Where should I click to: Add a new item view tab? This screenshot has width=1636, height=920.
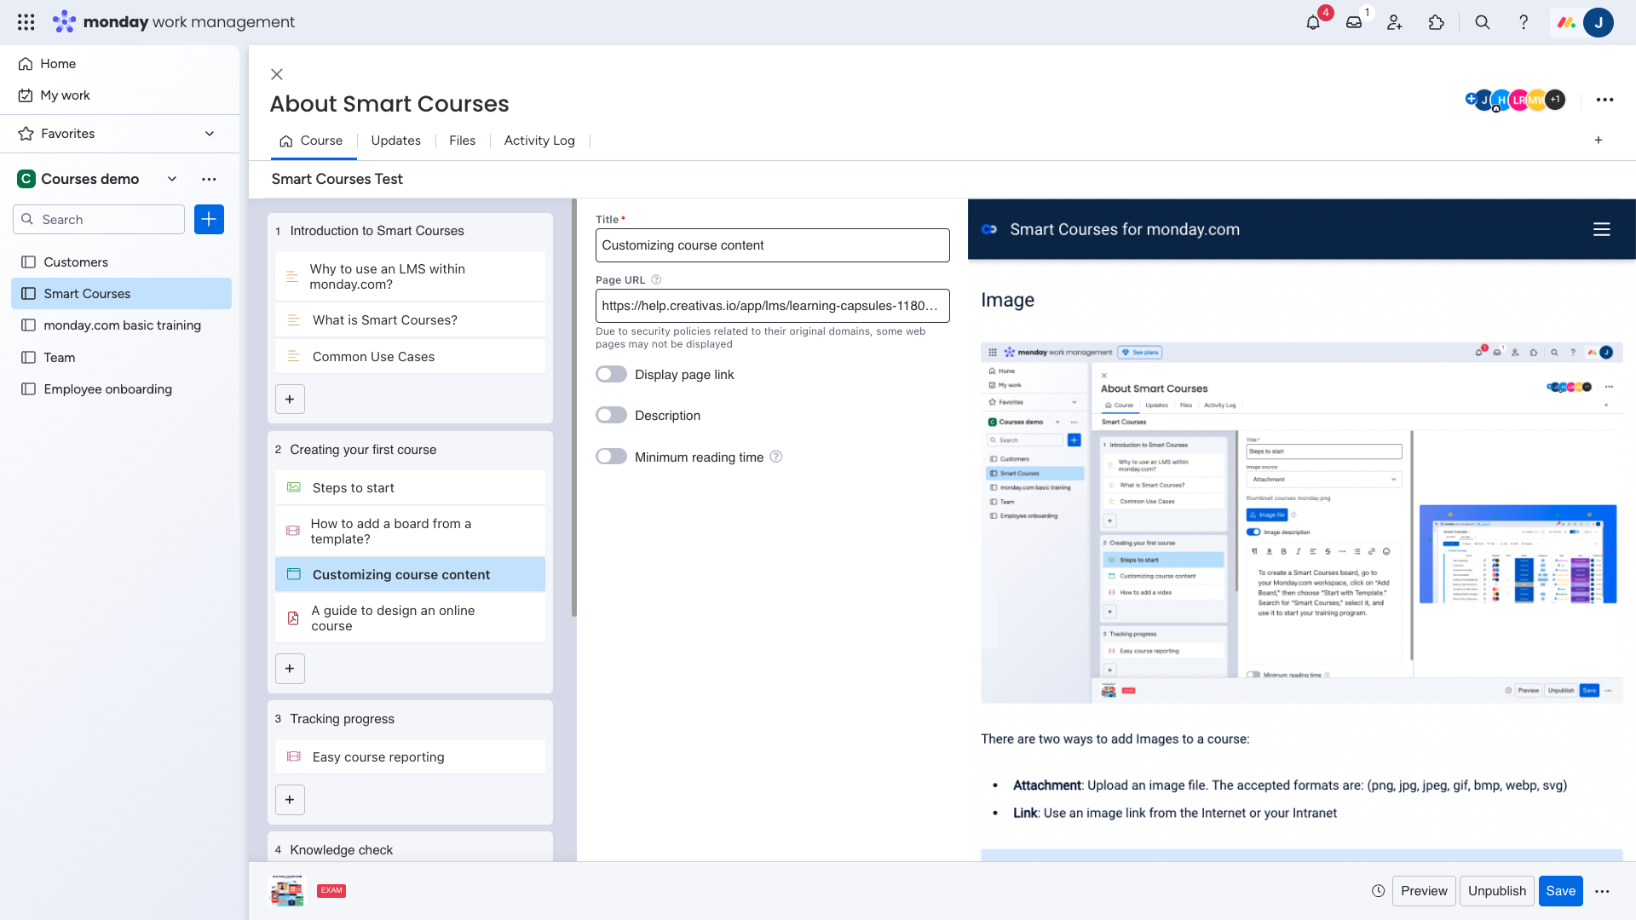(x=1599, y=141)
